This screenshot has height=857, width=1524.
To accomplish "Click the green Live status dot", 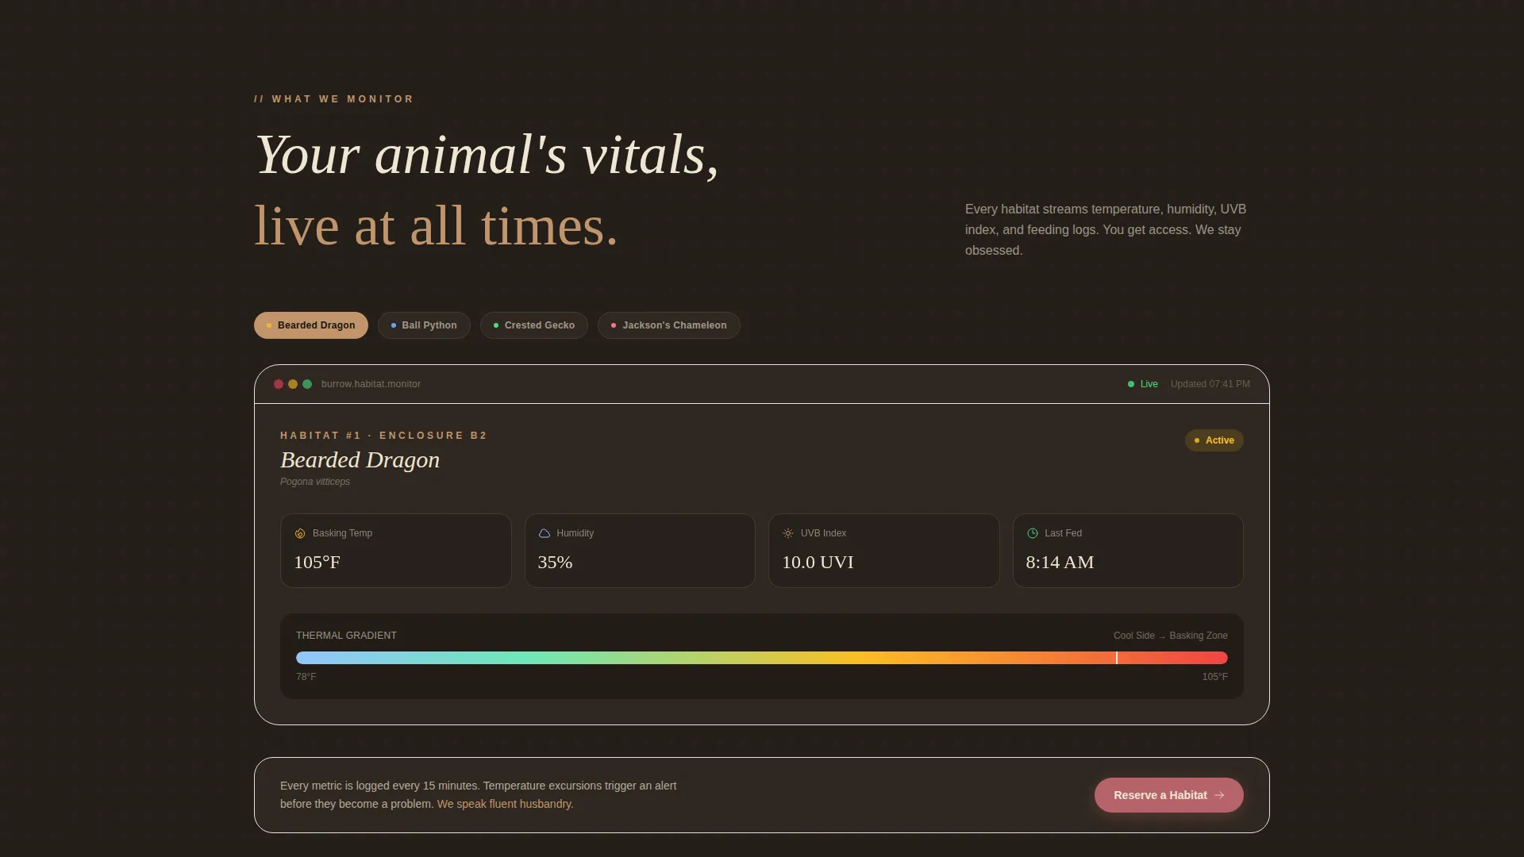I will [1131, 384].
